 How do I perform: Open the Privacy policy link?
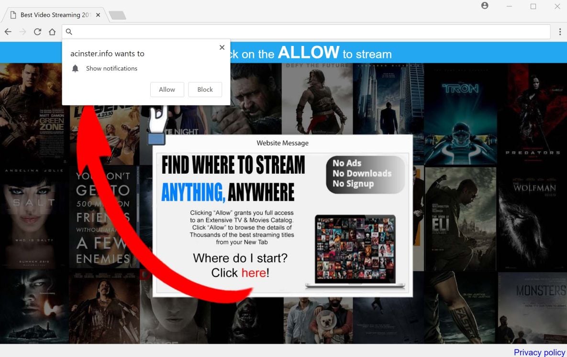(x=539, y=352)
